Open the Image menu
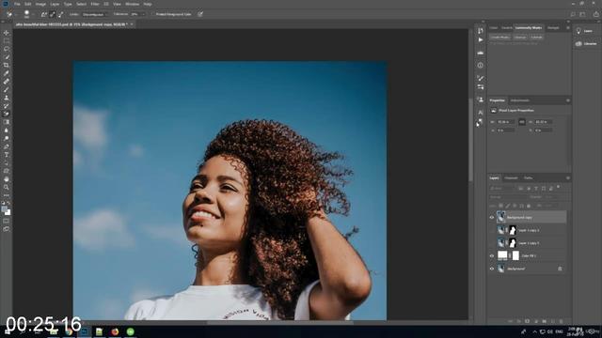 pyautogui.click(x=40, y=4)
